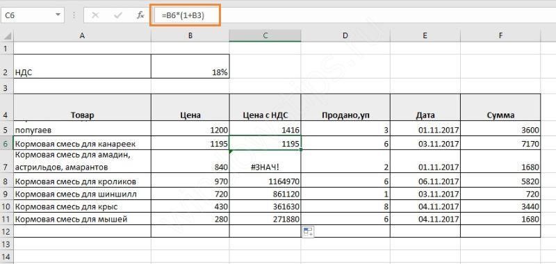
Task: Select the #ЗНАЧ! error cell
Action: [265, 162]
